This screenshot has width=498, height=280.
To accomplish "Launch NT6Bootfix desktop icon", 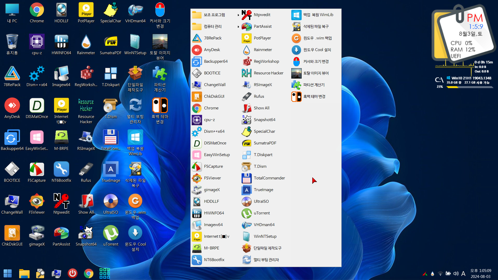I will coord(61,172).
